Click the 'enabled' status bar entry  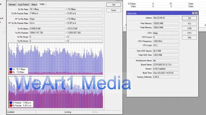[x=21, y=112]
